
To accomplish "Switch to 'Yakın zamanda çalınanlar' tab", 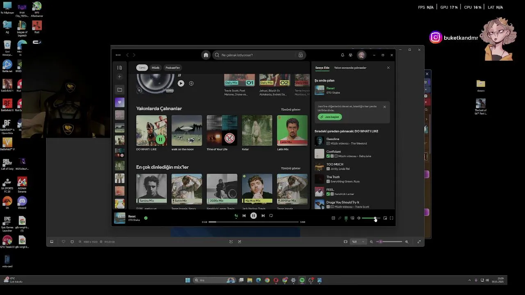I will tap(350, 68).
